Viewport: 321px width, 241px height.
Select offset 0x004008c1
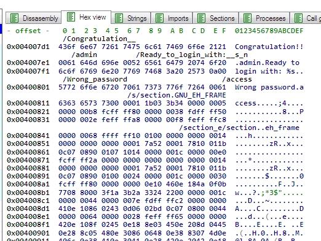(28, 201)
